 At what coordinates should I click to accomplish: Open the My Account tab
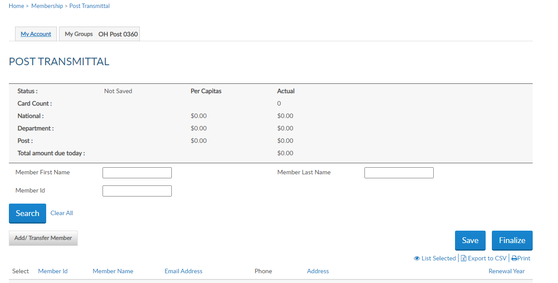pos(36,34)
